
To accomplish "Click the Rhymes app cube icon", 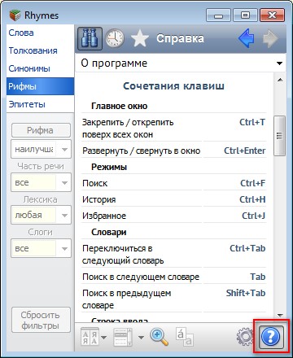I will 15,15.
